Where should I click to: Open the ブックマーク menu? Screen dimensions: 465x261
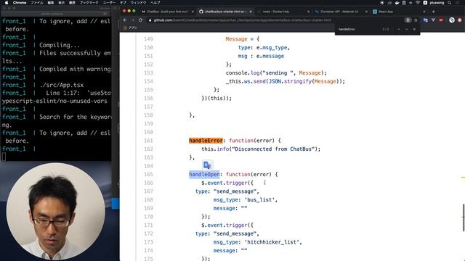(89, 2)
